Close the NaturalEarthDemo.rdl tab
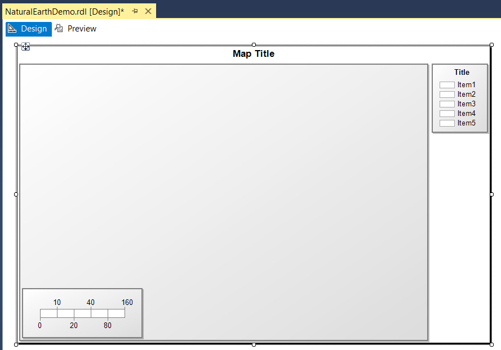 click(148, 11)
